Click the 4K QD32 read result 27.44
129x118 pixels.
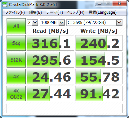pos(51,93)
